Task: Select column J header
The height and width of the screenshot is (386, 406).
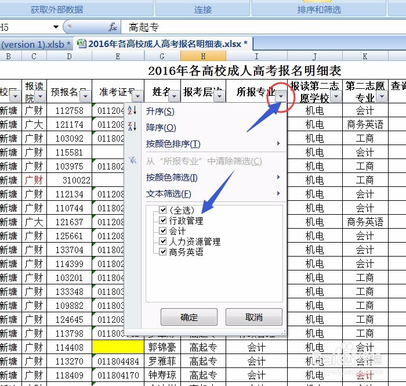Action: [x=315, y=56]
